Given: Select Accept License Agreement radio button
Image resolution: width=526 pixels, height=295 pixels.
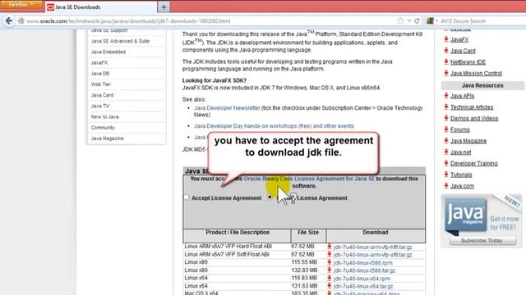Looking at the screenshot, I should tap(187, 197).
